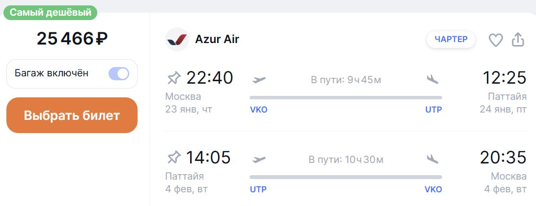Click the "ЧАРТЕР" badge
Viewport: 536px width, 206px height.
pos(451,40)
